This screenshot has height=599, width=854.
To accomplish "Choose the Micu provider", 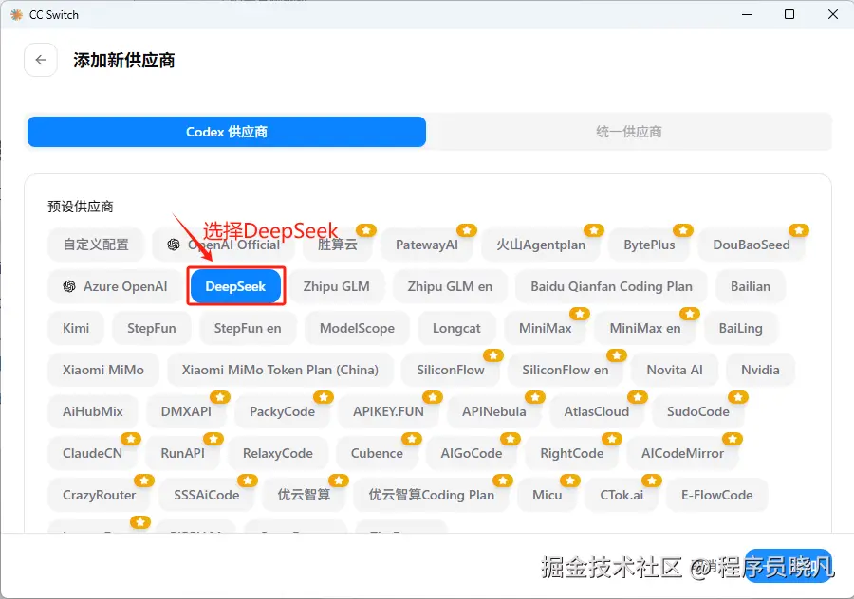I will point(547,495).
